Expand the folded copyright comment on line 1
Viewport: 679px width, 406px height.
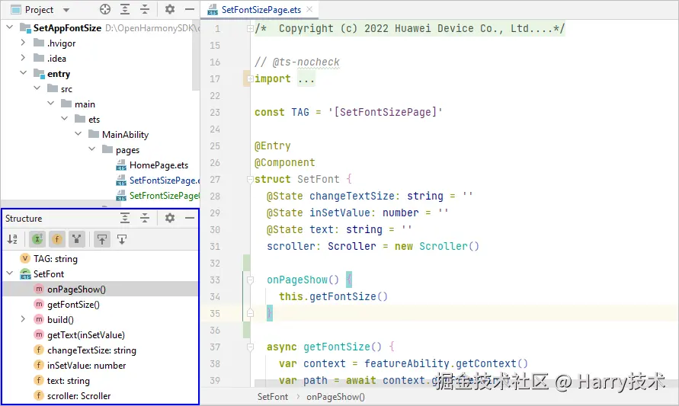tap(250, 29)
